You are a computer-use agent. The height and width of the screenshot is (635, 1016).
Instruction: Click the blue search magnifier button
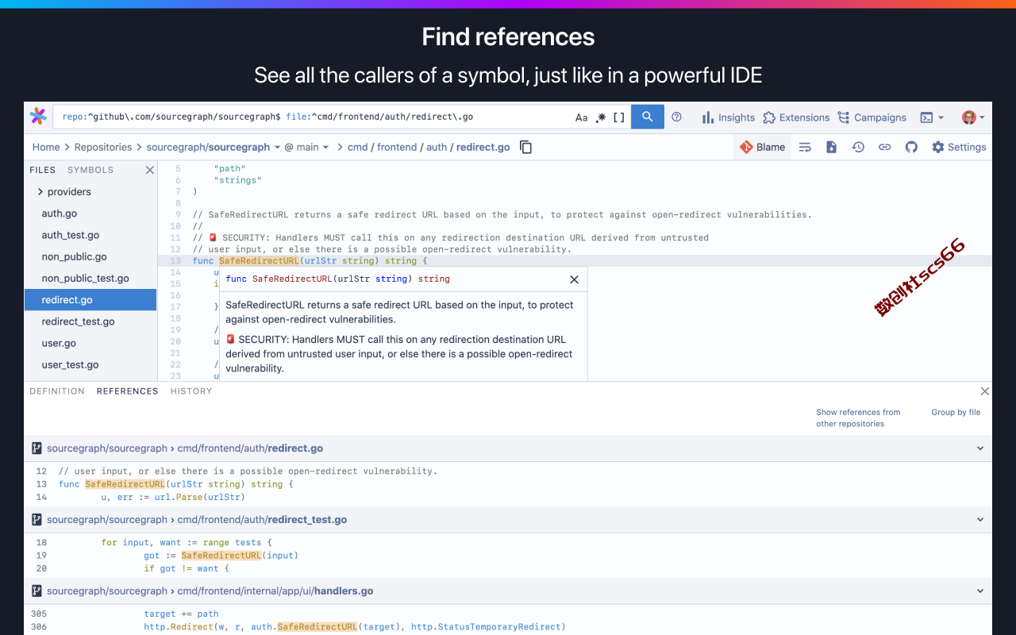[648, 117]
